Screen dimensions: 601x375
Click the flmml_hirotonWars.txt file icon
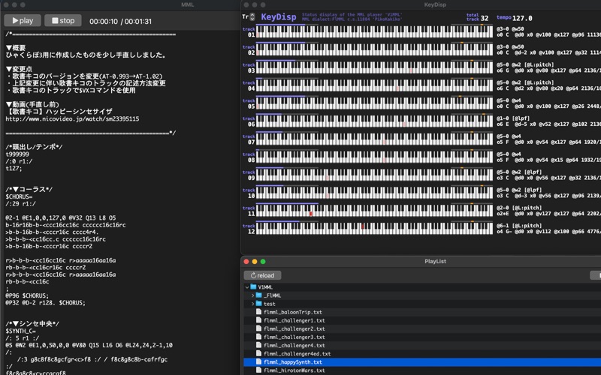pos(258,370)
